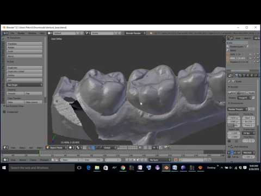
Task: Open the Object Mode dropdown
Action: pyautogui.click(x=57, y=148)
